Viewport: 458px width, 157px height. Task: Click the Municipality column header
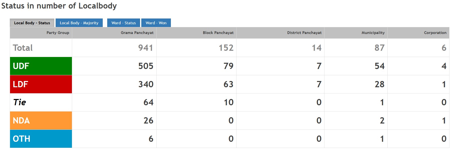373,33
